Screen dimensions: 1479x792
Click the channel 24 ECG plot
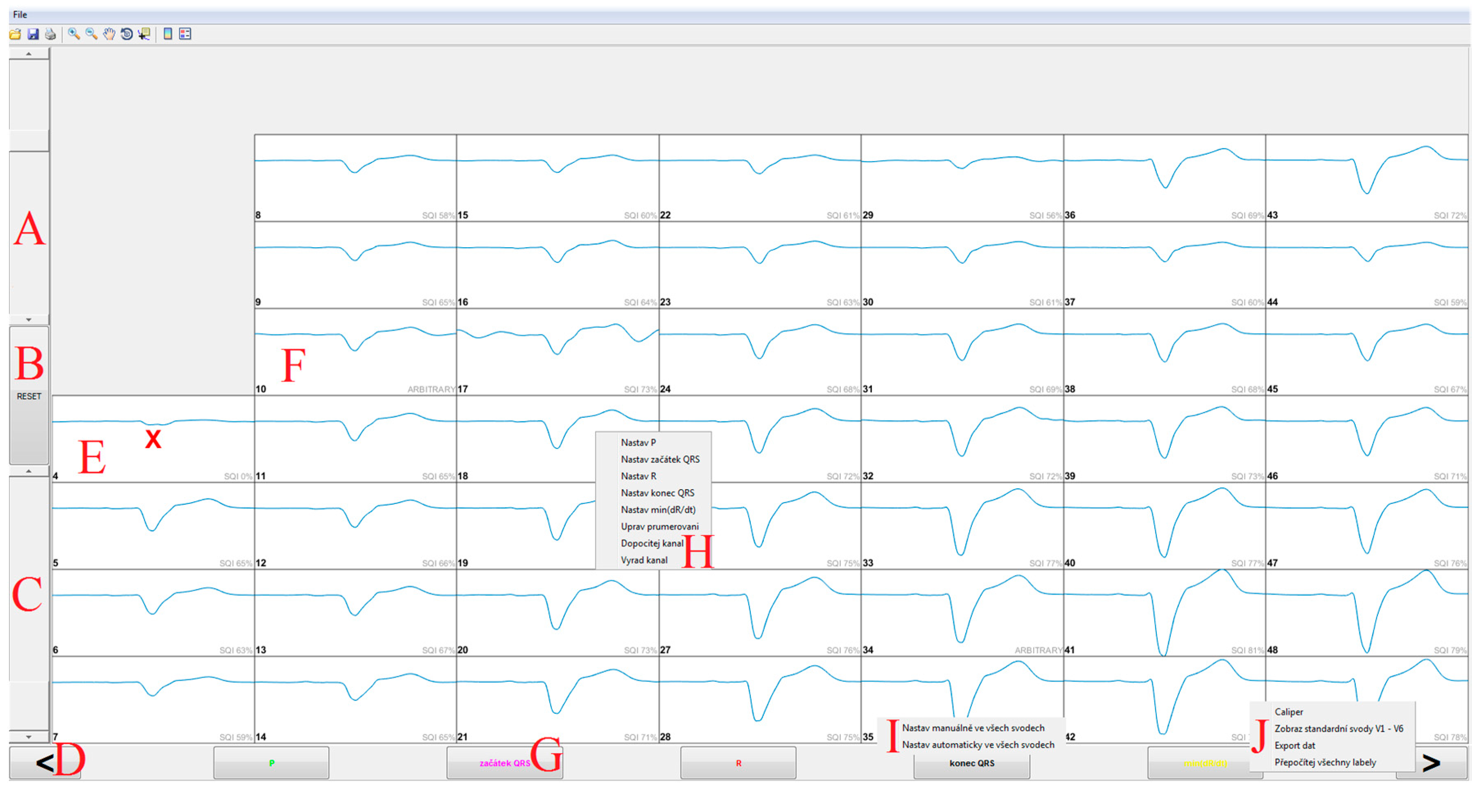pos(760,351)
